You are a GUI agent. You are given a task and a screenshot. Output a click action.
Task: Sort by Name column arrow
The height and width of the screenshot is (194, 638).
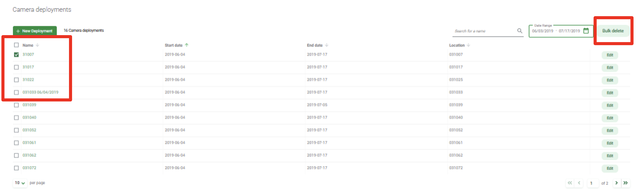37,45
